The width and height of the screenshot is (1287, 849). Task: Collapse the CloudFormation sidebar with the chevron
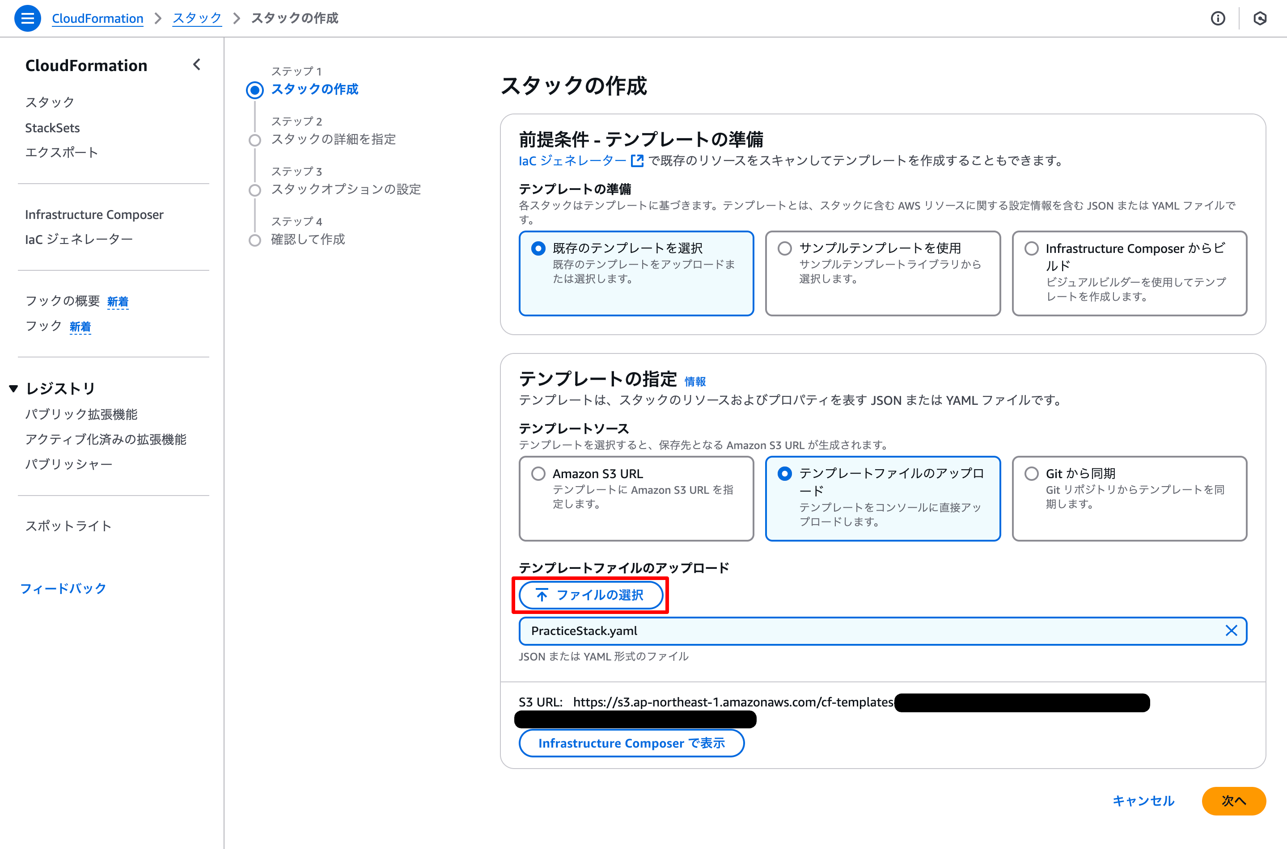click(196, 64)
